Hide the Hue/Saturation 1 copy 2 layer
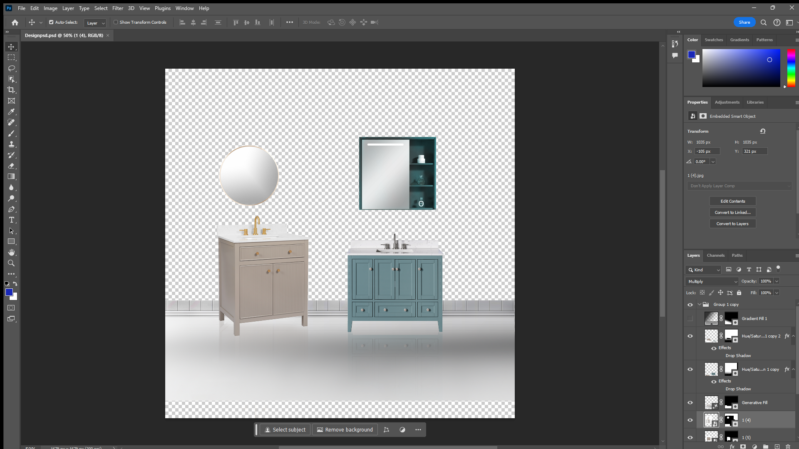799x449 pixels. coord(690,336)
